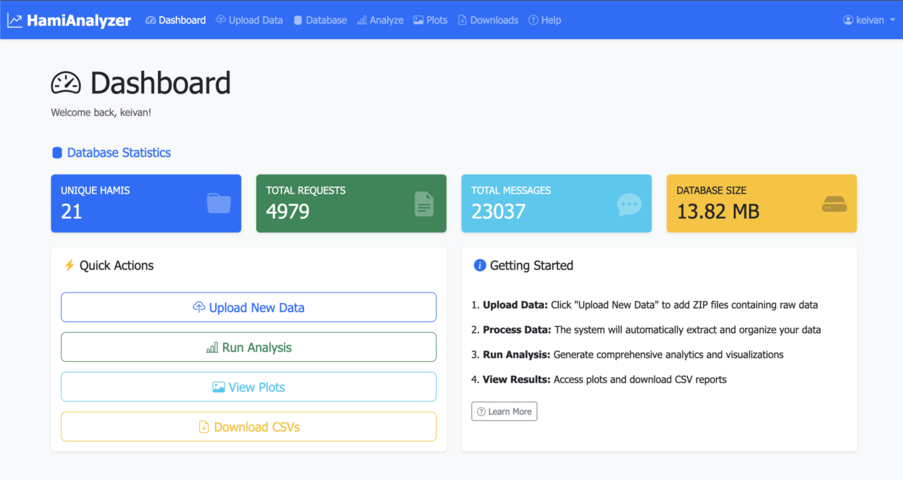
Task: Click the HamiAnalyzer chart logo icon
Action: [15, 21]
